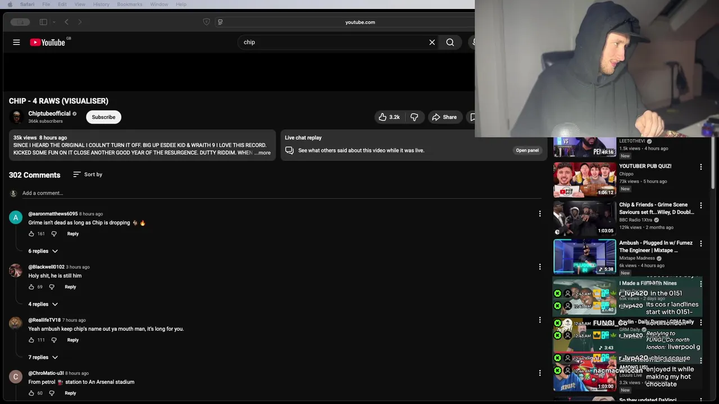Go back in Safari

coord(66,22)
